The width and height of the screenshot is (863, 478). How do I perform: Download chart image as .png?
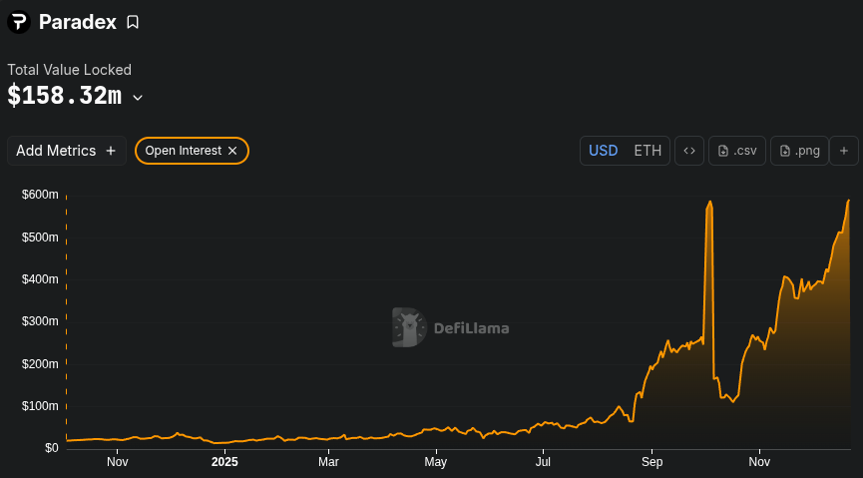point(799,151)
